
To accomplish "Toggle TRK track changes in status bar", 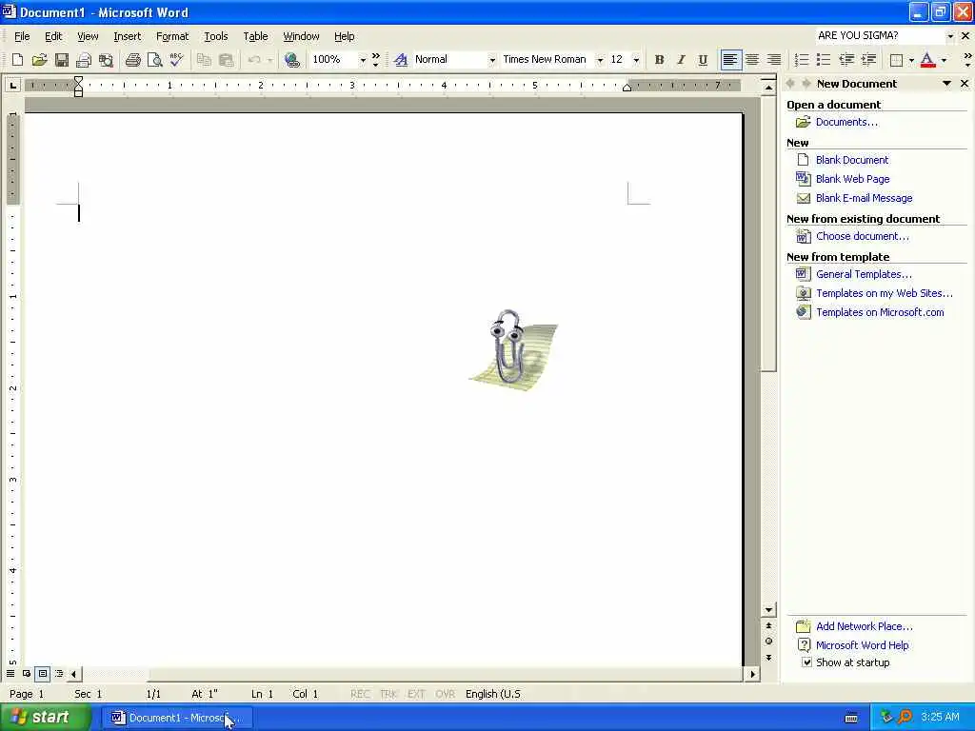I will click(x=388, y=694).
